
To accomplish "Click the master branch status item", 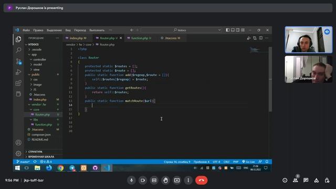I will [x=23, y=162].
